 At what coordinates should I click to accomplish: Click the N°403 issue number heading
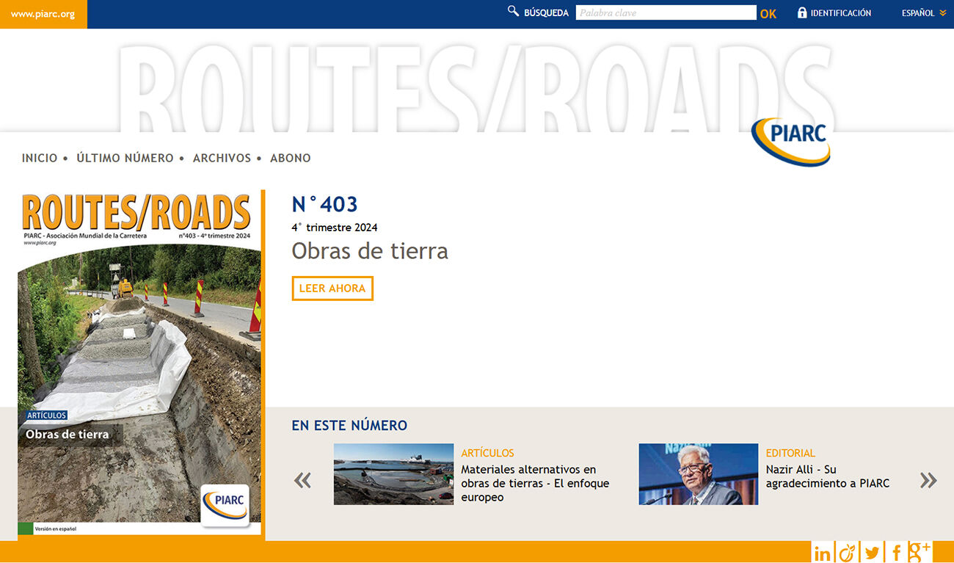point(324,204)
